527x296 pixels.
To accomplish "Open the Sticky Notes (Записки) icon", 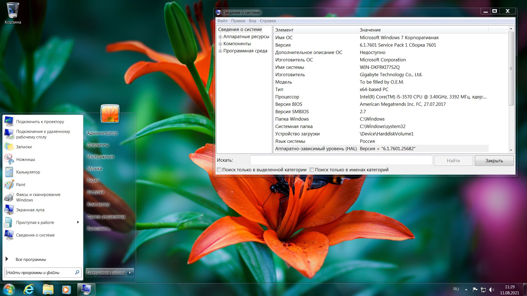I will tap(9, 147).
